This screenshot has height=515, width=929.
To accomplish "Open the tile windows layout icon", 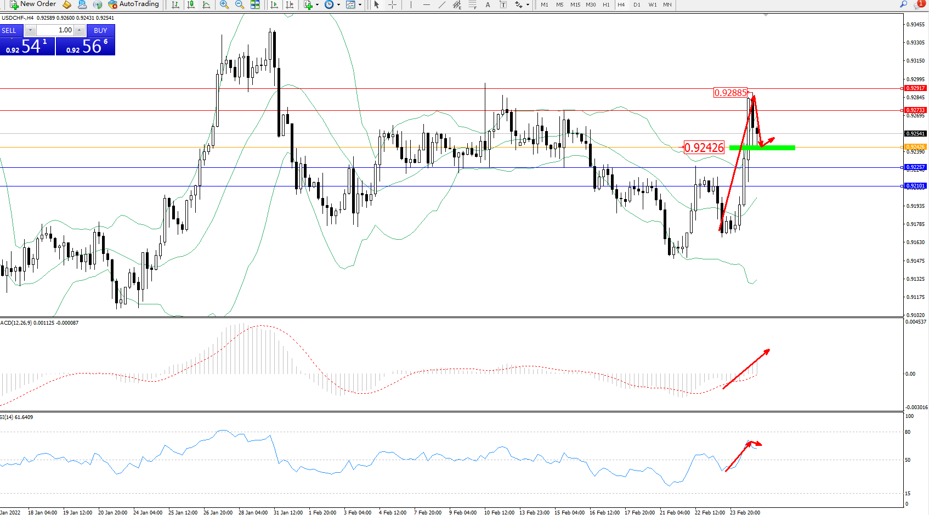I will coord(255,4).
